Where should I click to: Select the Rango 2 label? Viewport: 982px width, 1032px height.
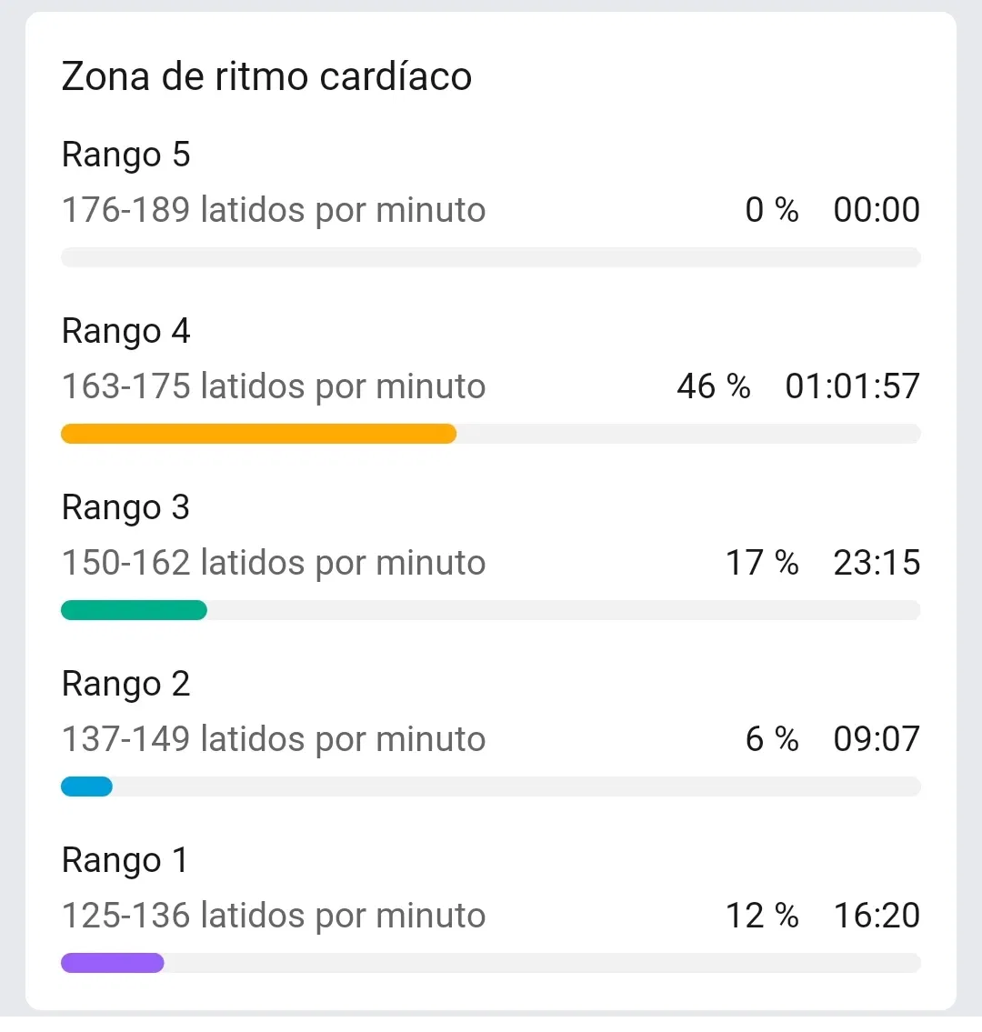[125, 684]
